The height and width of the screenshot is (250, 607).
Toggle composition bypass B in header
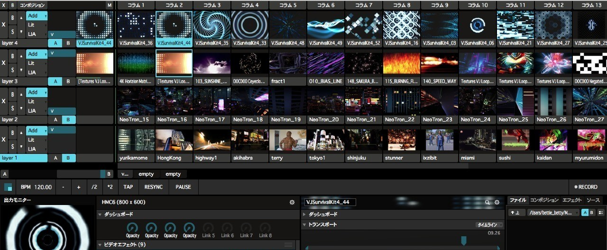coord(13,5)
